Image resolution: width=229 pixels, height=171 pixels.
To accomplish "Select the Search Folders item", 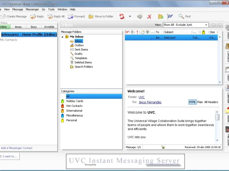I will coord(84,67).
